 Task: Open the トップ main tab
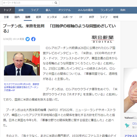click(8, 10)
